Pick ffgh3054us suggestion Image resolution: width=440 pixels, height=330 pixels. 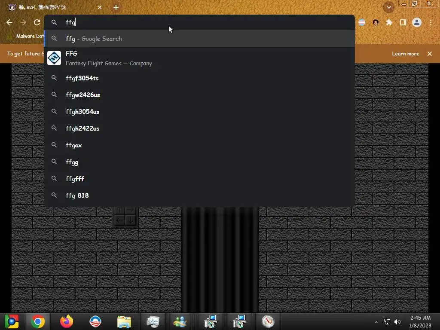pyautogui.click(x=199, y=112)
